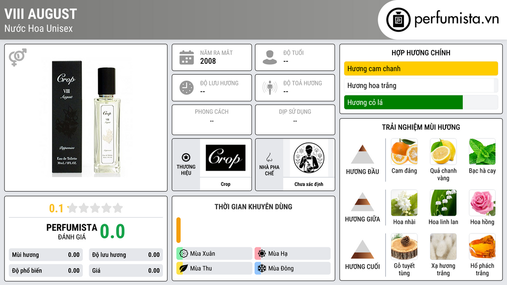Click the Chưa xác định perfumer link
The height and width of the screenshot is (285, 507).
pos(309,184)
